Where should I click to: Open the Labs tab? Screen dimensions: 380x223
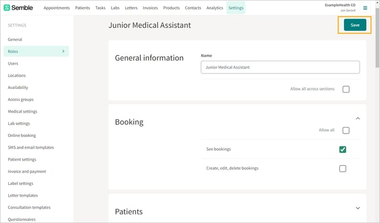click(x=115, y=8)
